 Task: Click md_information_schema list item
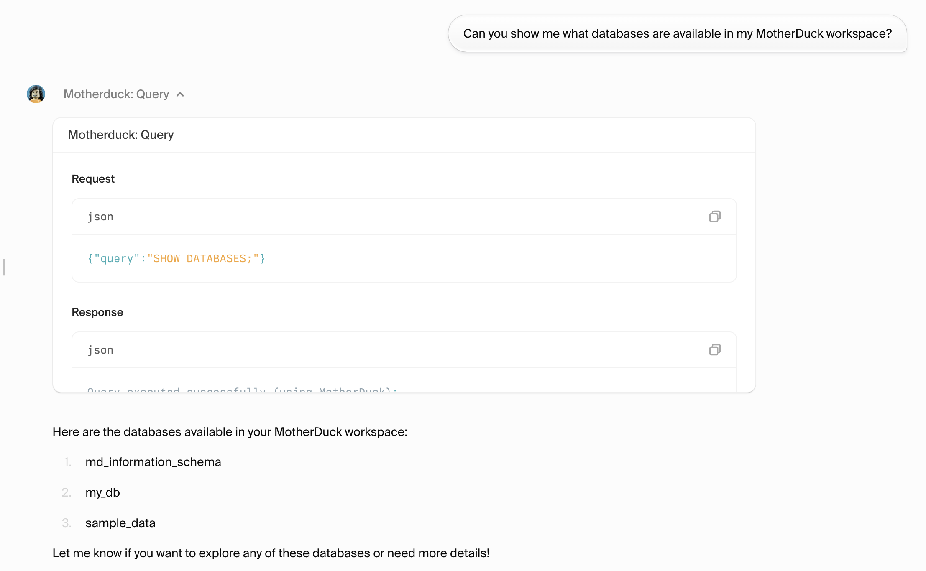point(153,462)
